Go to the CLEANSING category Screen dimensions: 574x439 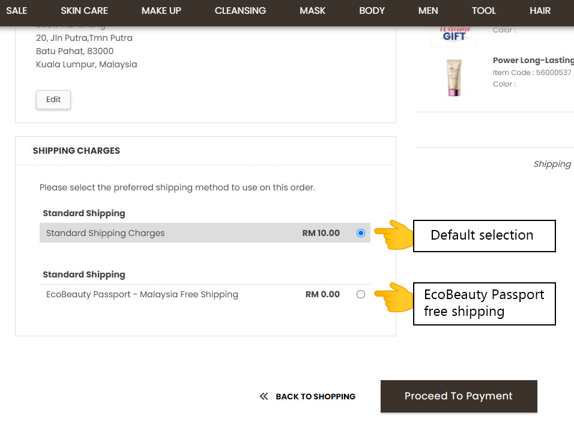pos(240,10)
